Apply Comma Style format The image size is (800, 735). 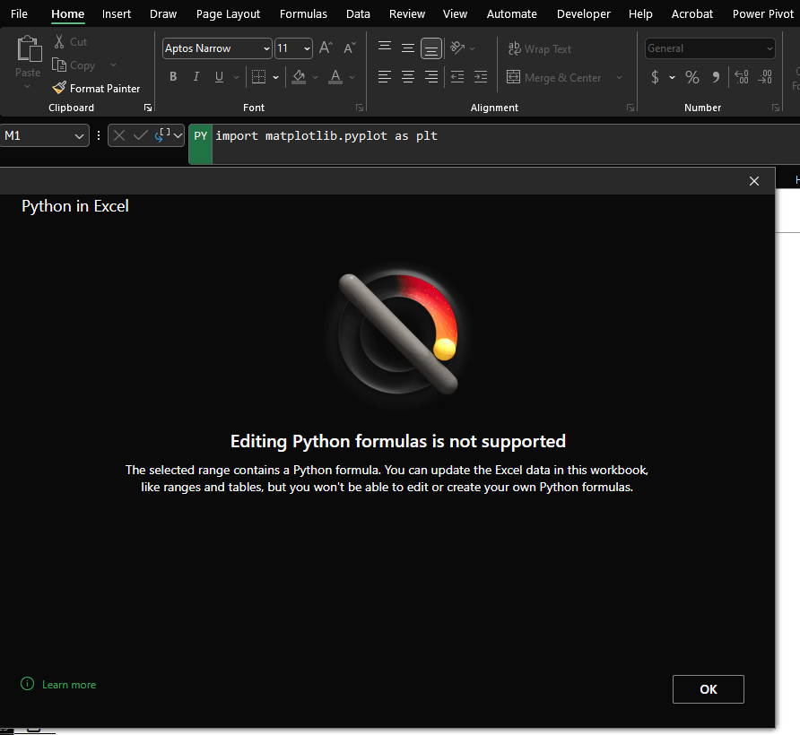pyautogui.click(x=716, y=77)
